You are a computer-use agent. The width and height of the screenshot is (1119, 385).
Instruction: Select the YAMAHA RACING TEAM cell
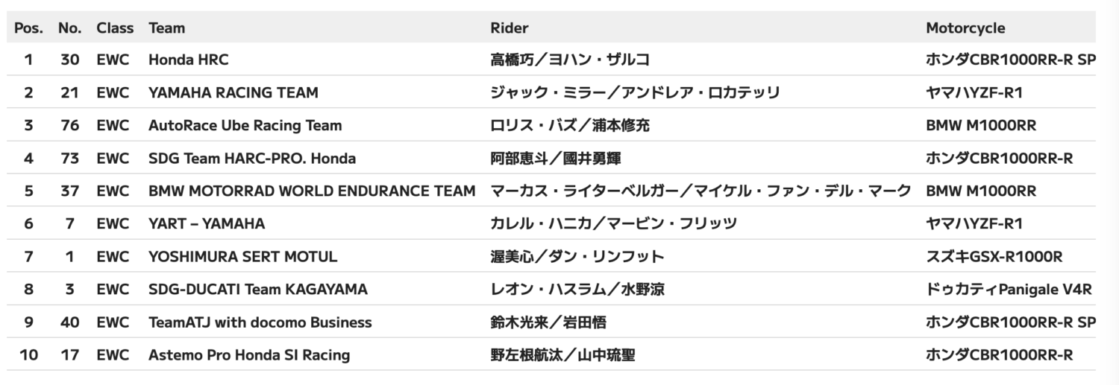pyautogui.click(x=233, y=92)
